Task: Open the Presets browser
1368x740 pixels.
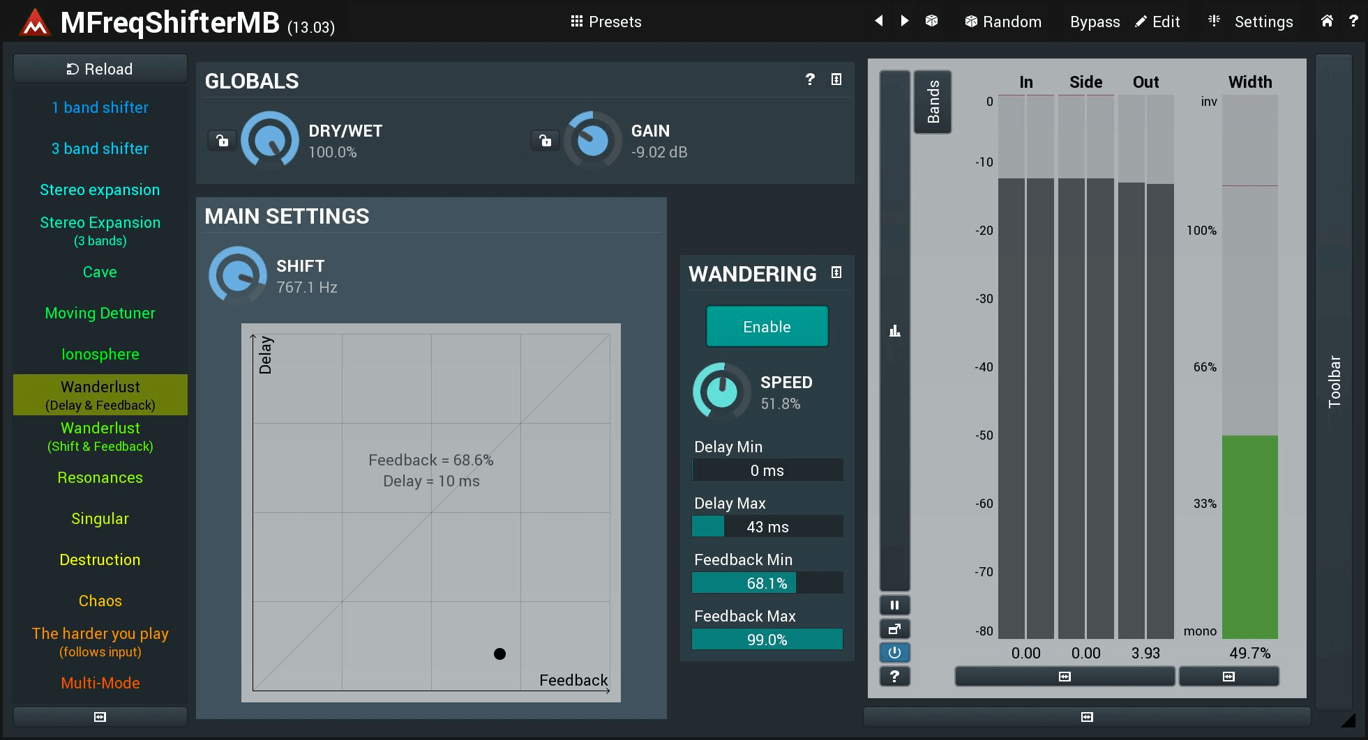Action: coord(606,22)
